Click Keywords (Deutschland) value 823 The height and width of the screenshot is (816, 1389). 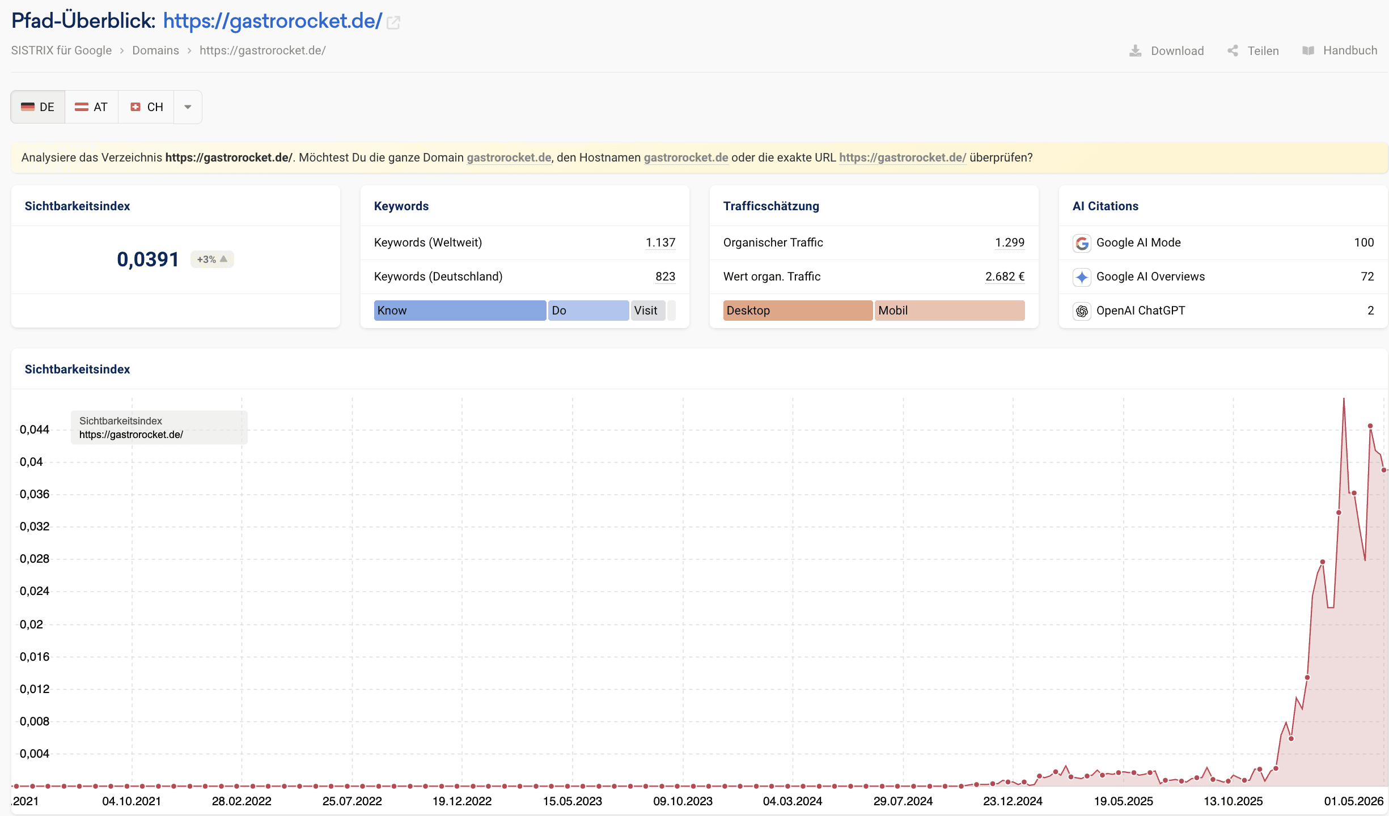pyautogui.click(x=666, y=277)
